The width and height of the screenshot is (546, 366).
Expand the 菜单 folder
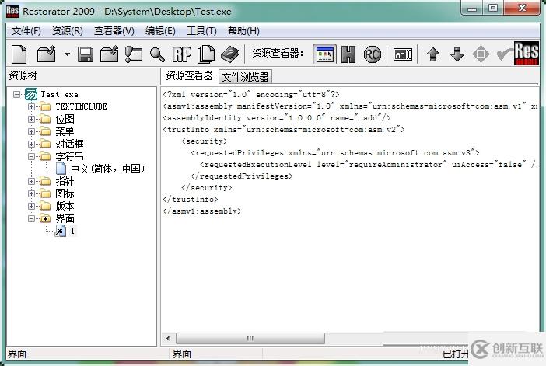pyautogui.click(x=32, y=132)
